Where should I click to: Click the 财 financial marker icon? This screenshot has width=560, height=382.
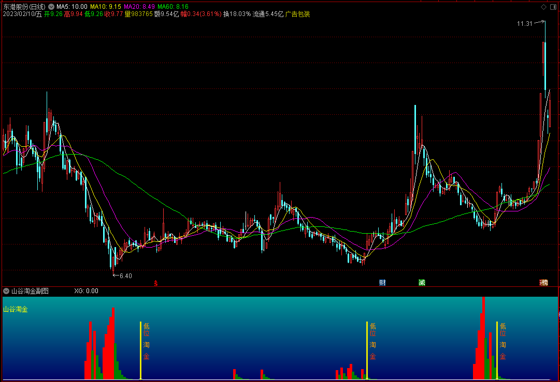[x=382, y=283]
